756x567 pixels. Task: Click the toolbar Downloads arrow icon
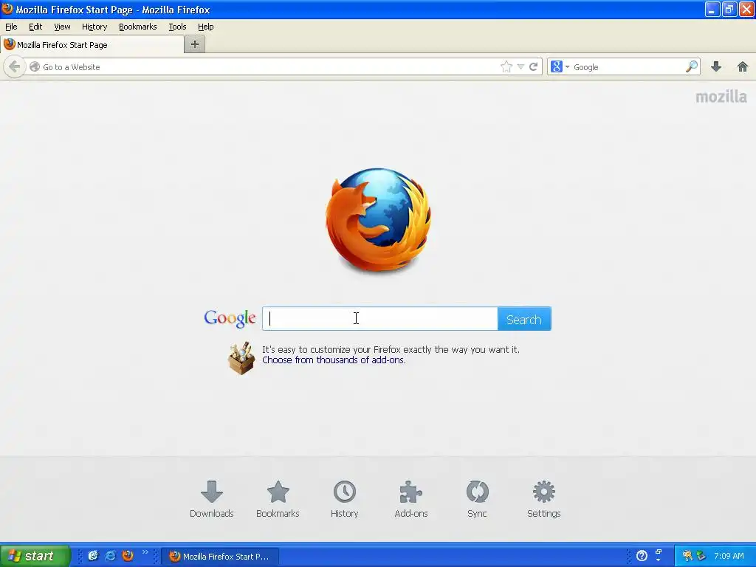coord(716,66)
